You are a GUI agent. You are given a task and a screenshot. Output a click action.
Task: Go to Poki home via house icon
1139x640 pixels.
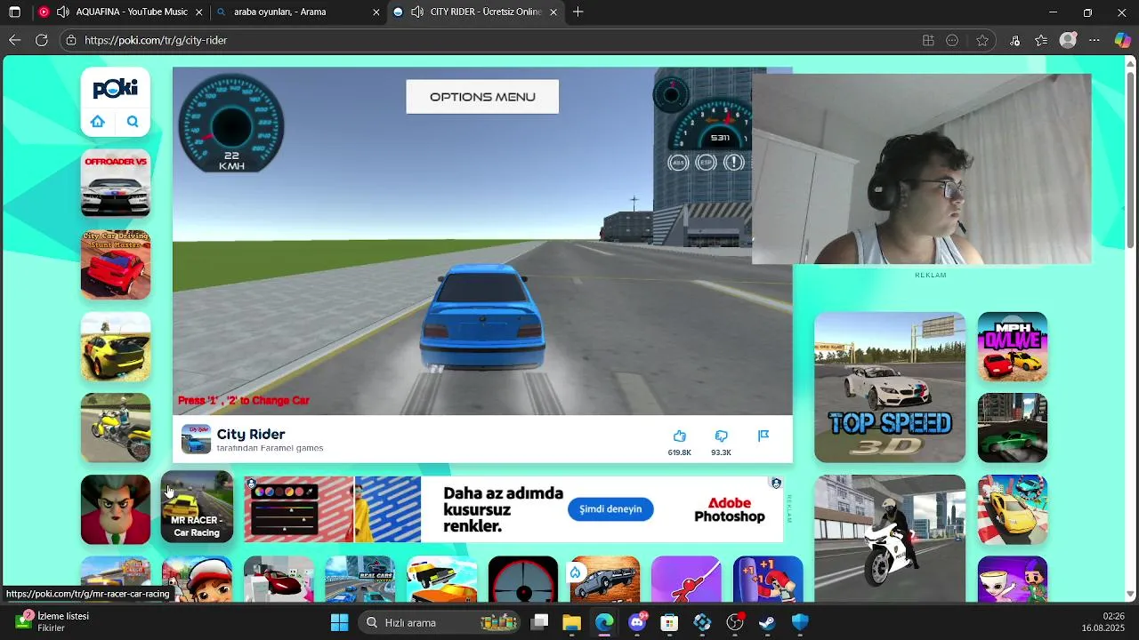point(98,122)
